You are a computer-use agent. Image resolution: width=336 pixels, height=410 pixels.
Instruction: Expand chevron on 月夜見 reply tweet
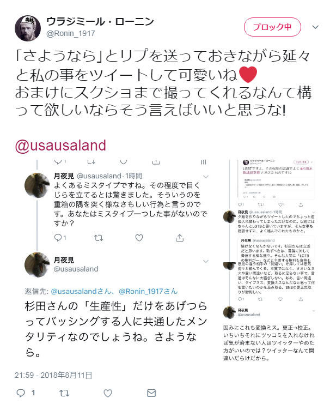(206, 261)
